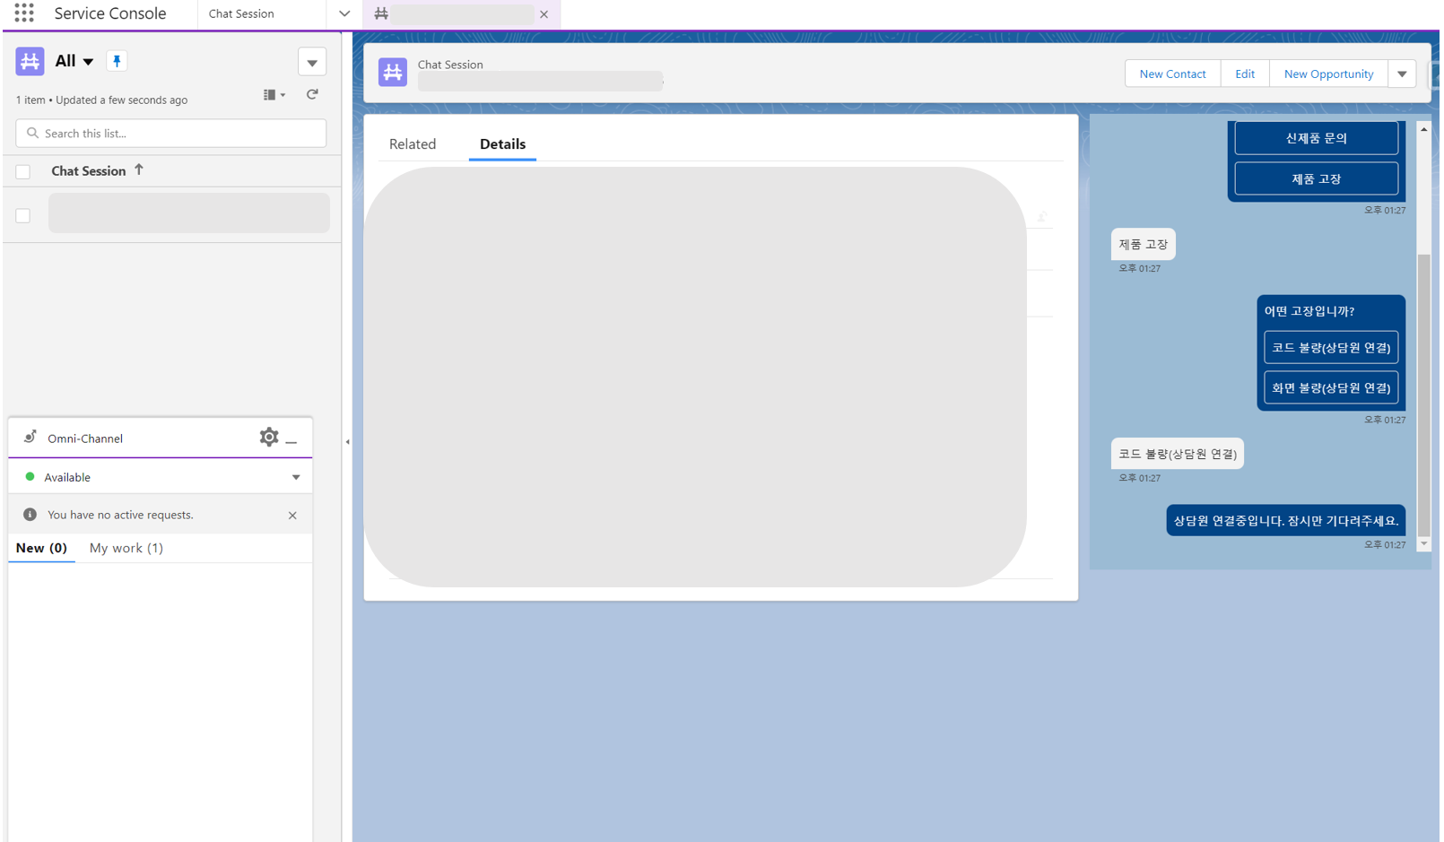This screenshot has height=842, width=1444.
Task: Open Omni-Channel settings gear
Action: [268, 437]
